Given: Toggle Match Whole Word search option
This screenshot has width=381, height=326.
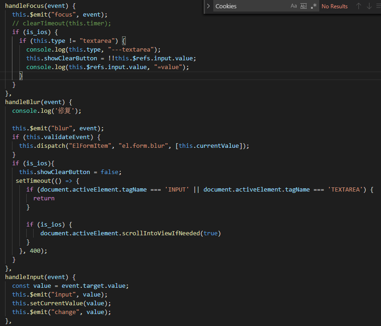Looking at the screenshot, I should [304, 6].
